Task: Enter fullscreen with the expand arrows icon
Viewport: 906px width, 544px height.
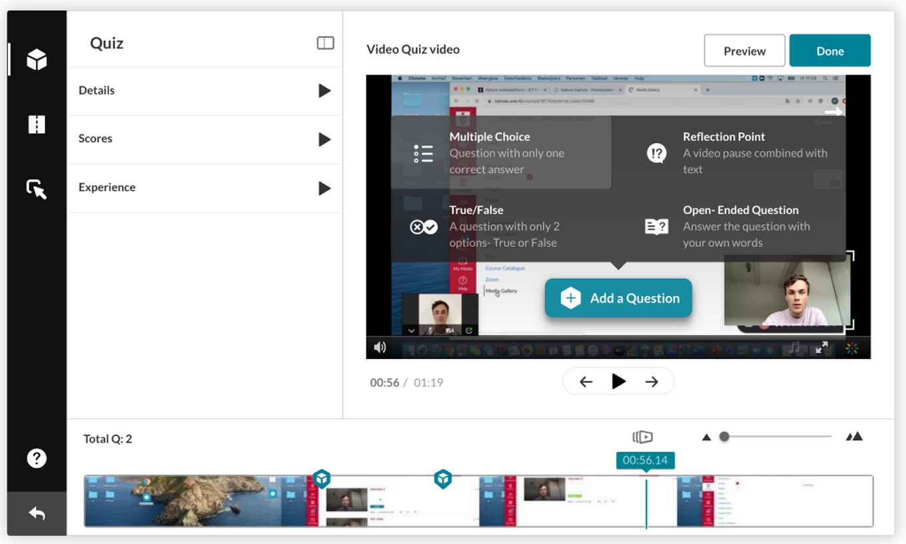Action: 821,347
